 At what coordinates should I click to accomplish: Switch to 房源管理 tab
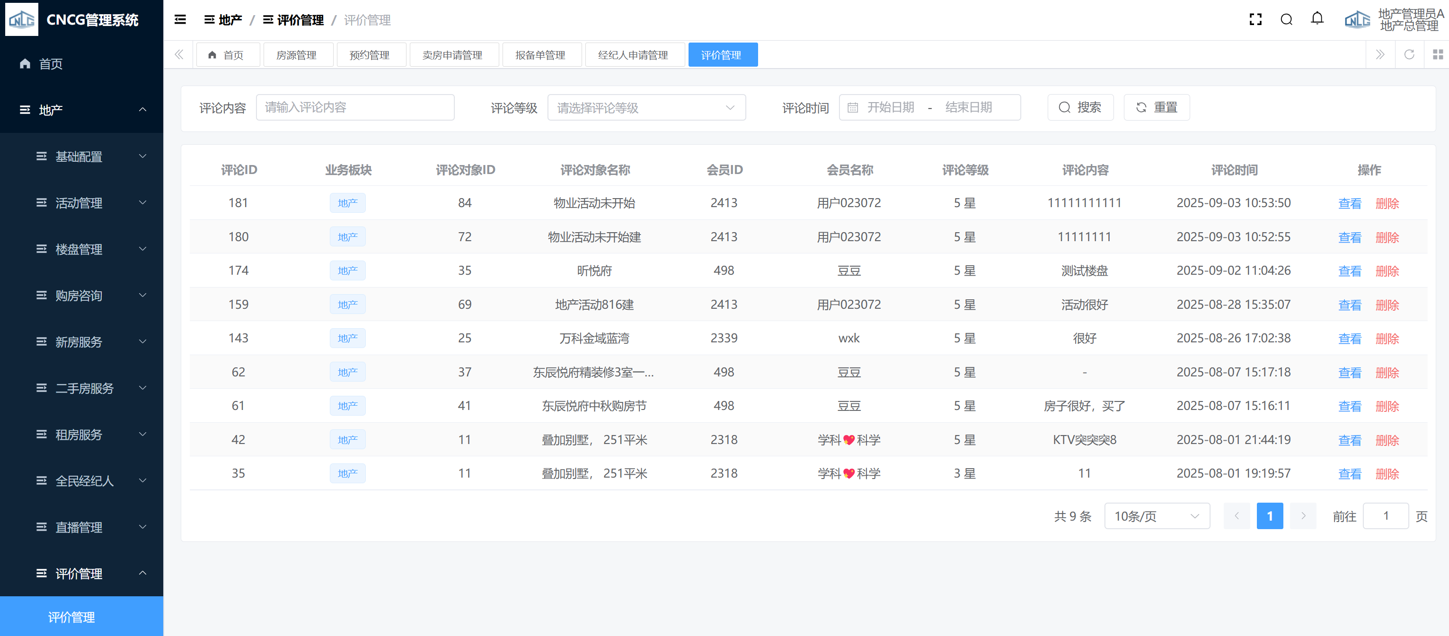296,55
